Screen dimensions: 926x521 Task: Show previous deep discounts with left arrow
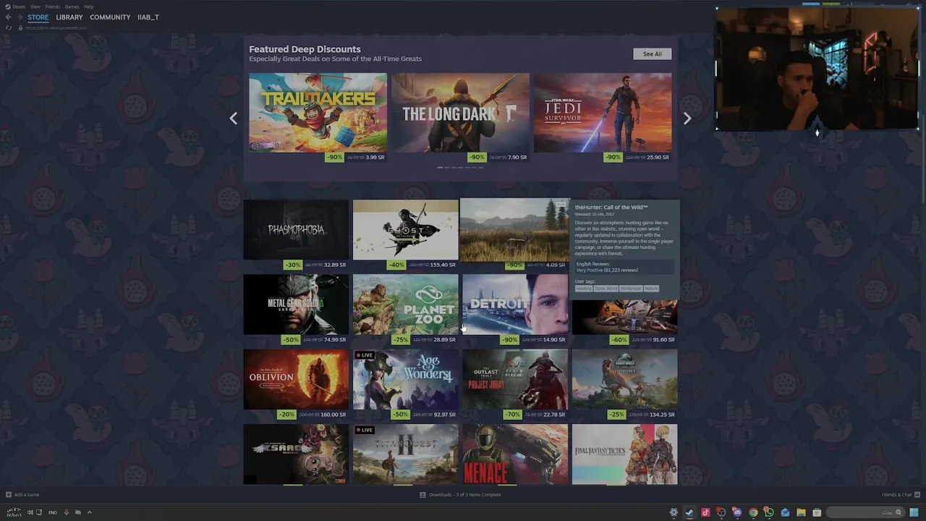233,118
